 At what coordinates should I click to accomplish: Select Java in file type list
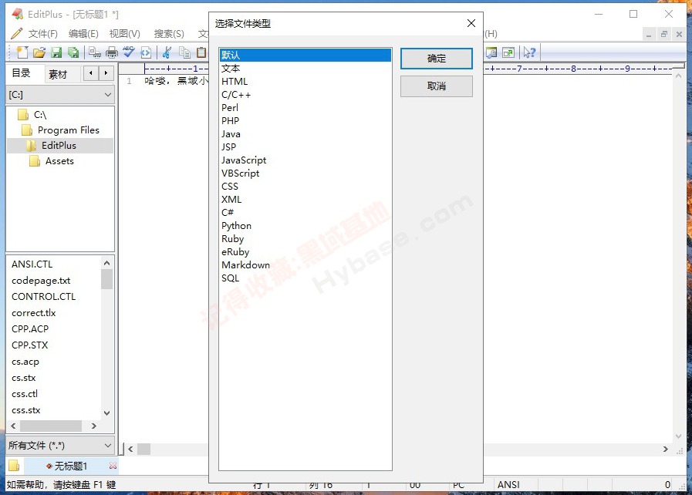click(x=305, y=133)
